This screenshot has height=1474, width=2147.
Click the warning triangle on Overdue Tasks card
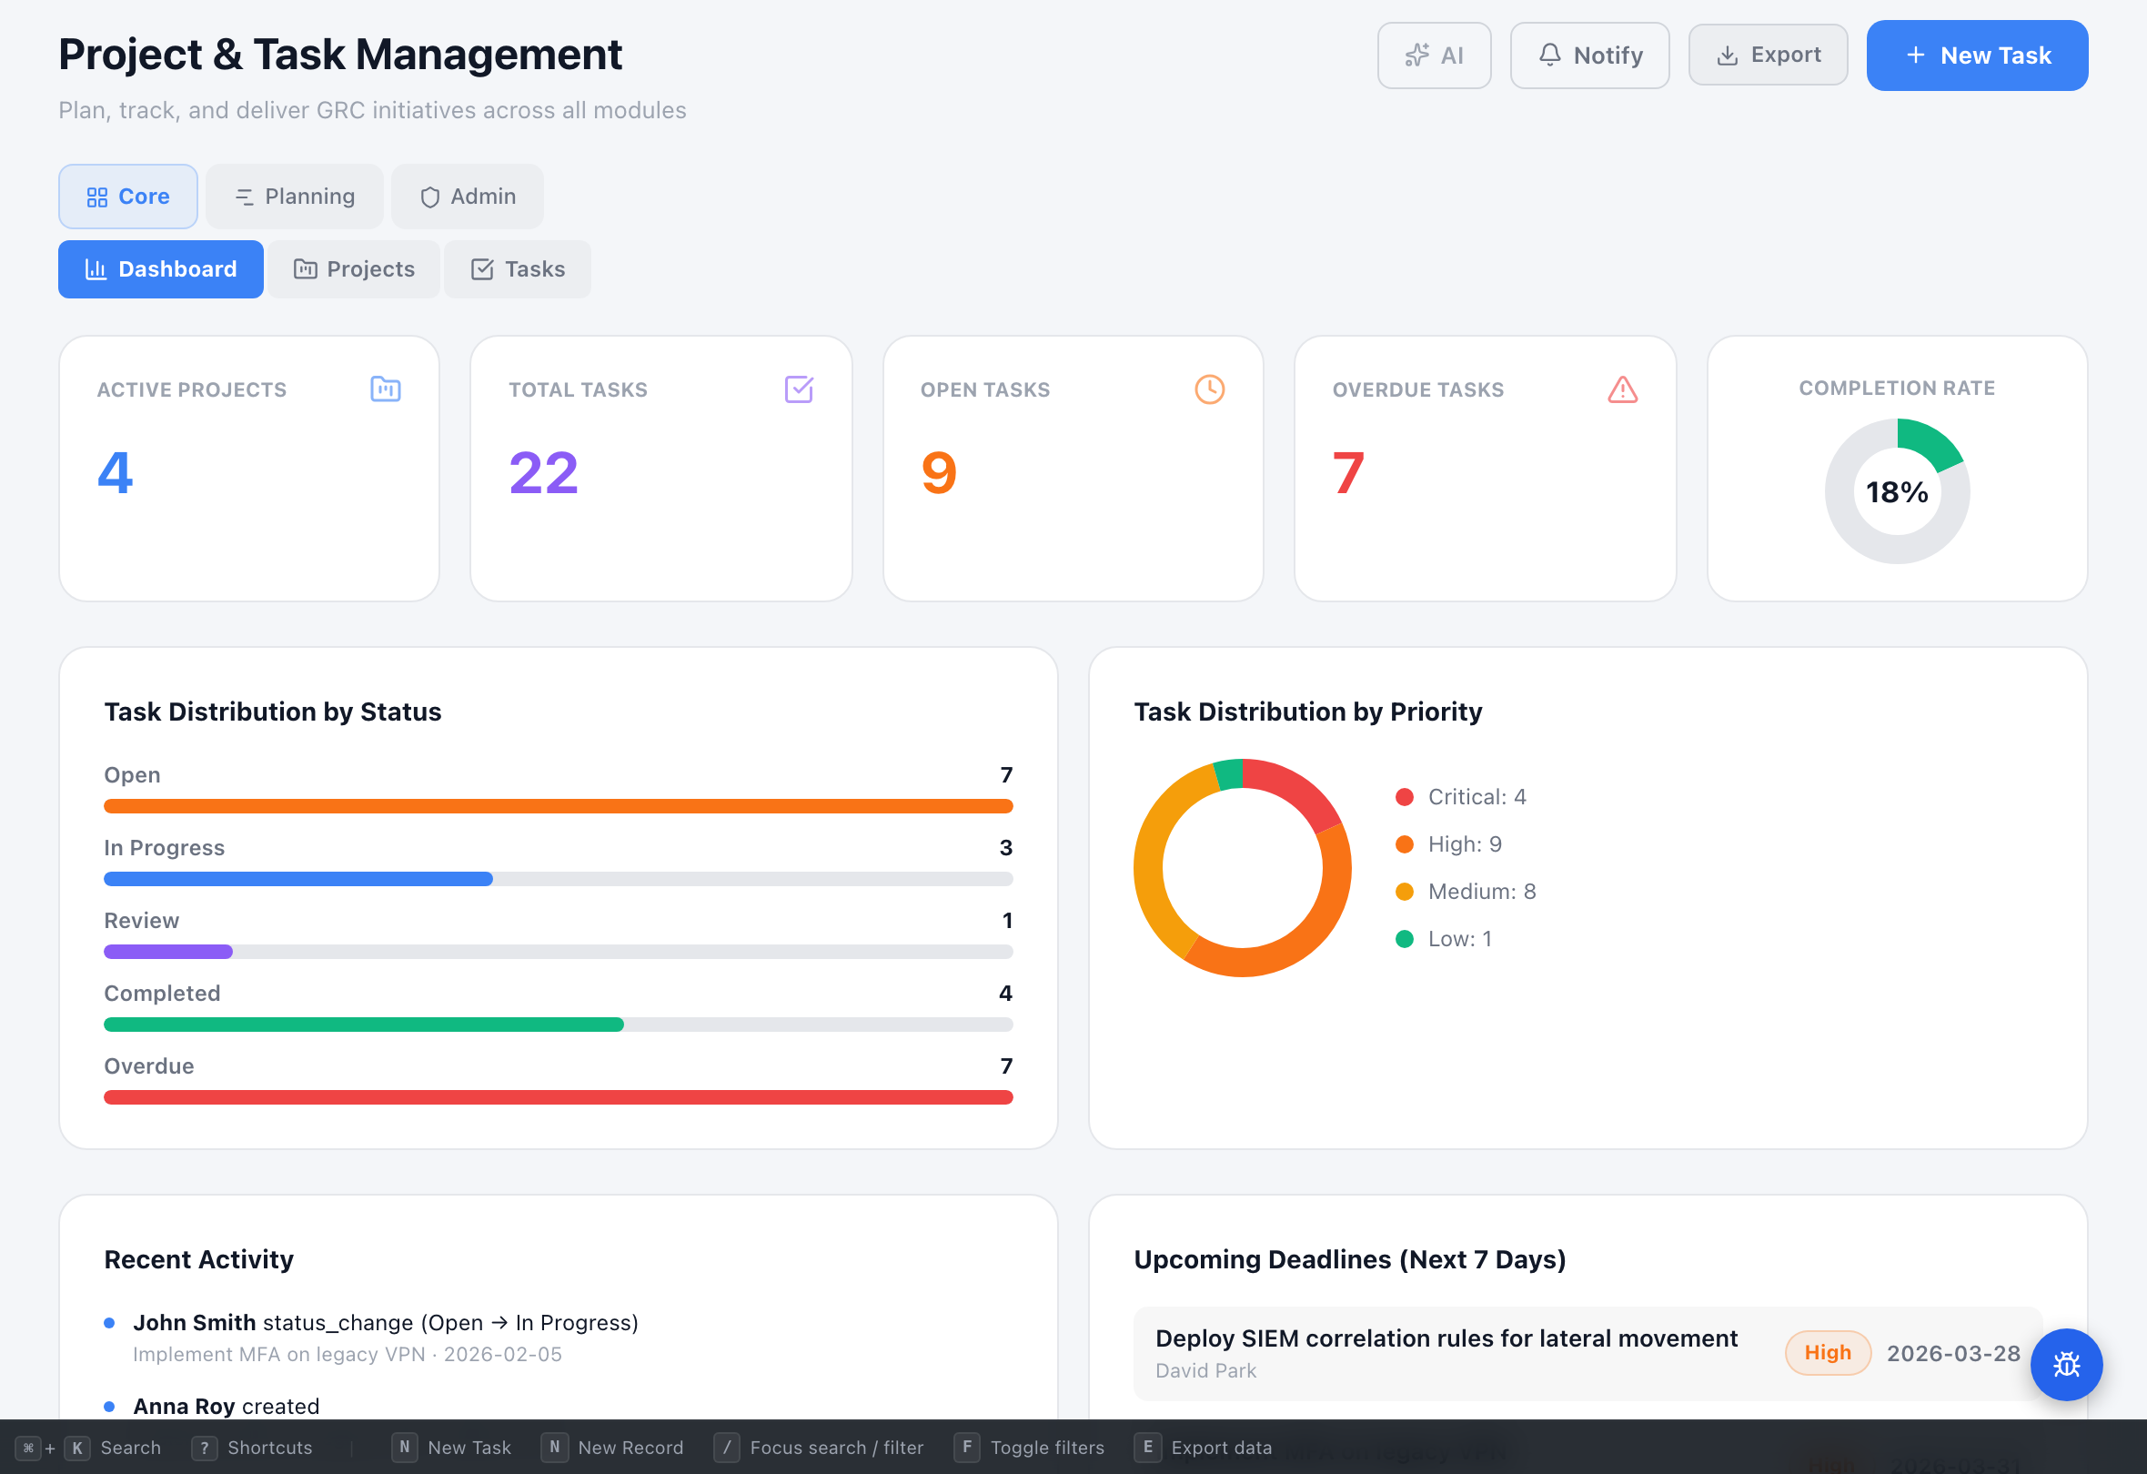tap(1621, 390)
